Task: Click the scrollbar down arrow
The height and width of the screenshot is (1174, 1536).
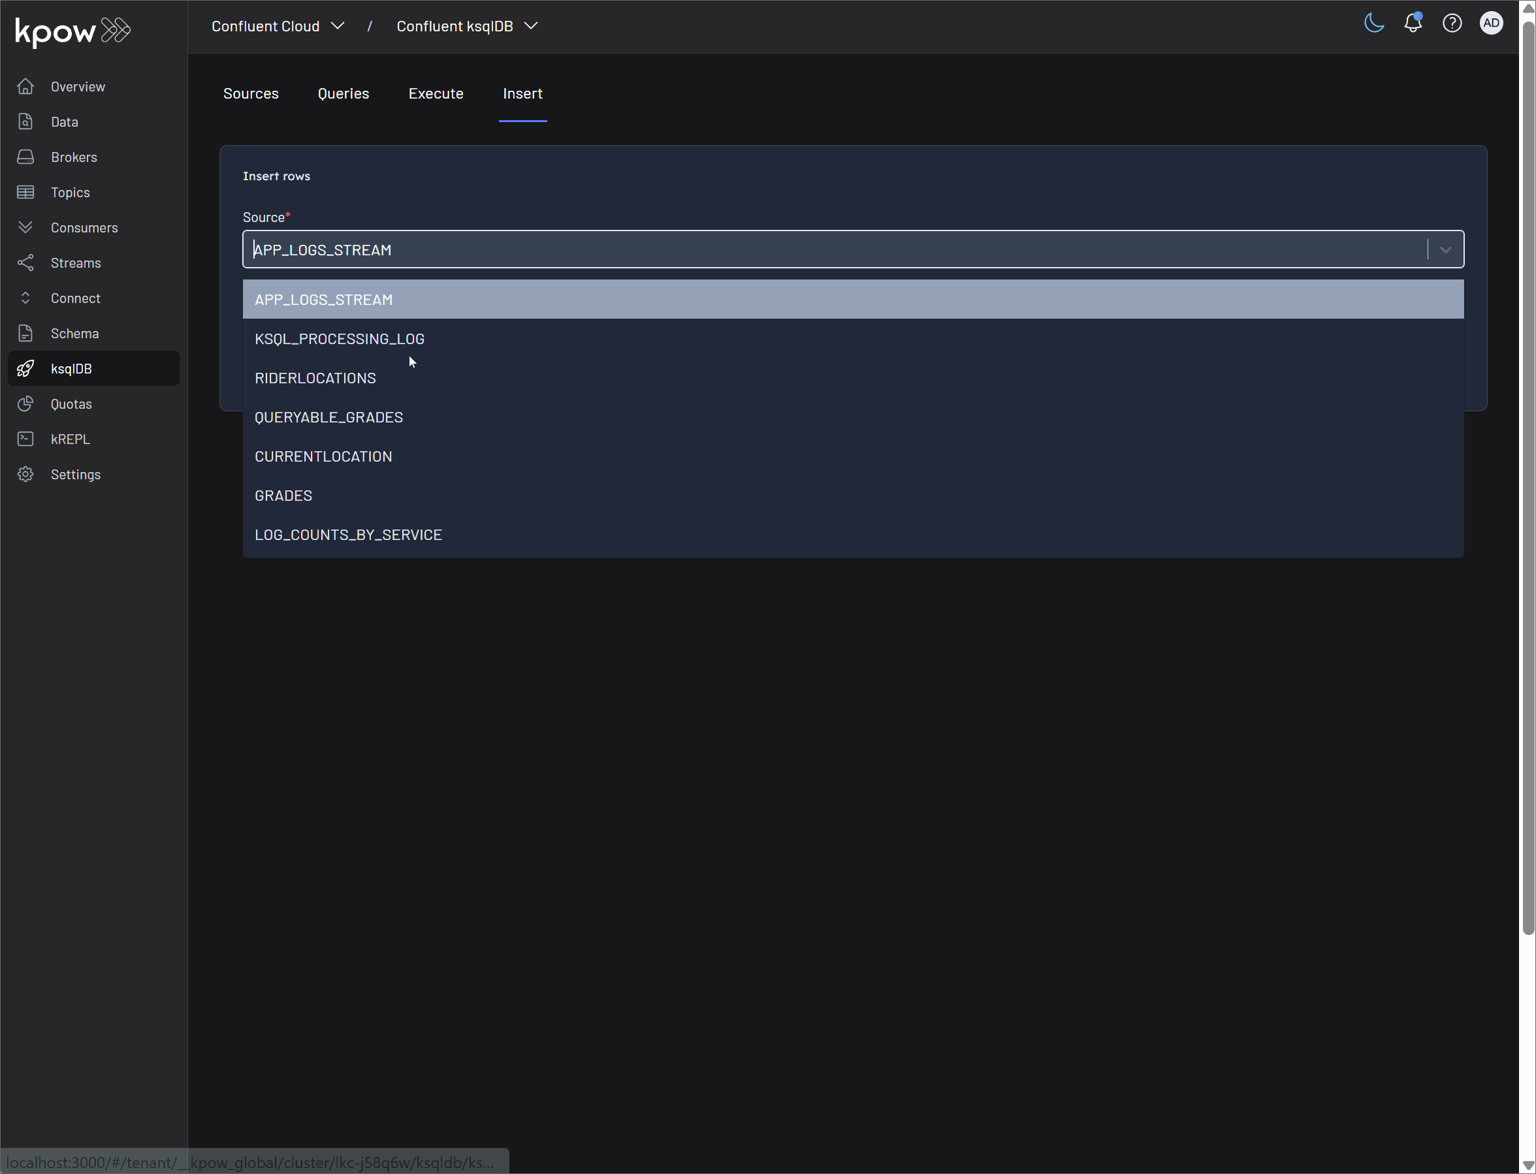Action: (x=1528, y=1165)
